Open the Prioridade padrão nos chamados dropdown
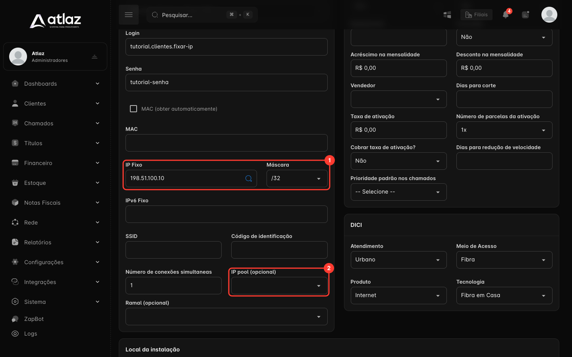 (398, 192)
